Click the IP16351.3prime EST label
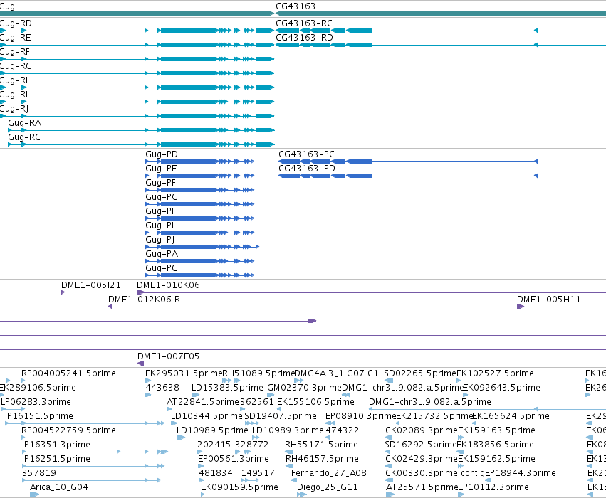606x498 pixels. point(56,445)
